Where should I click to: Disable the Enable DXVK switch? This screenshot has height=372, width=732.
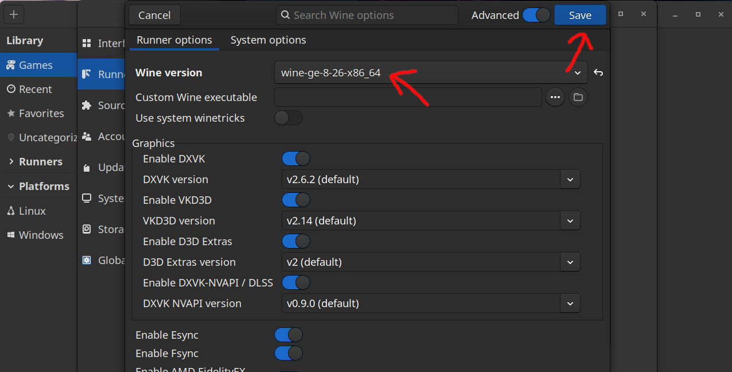[x=296, y=158]
